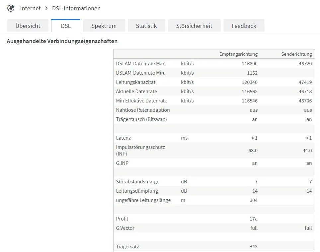Switch to the Übersicht tab

tap(28, 26)
